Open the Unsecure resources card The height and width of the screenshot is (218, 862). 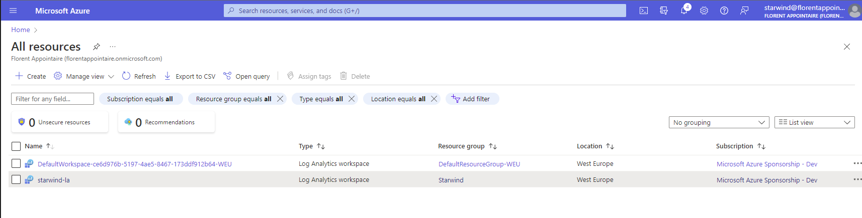click(x=60, y=122)
